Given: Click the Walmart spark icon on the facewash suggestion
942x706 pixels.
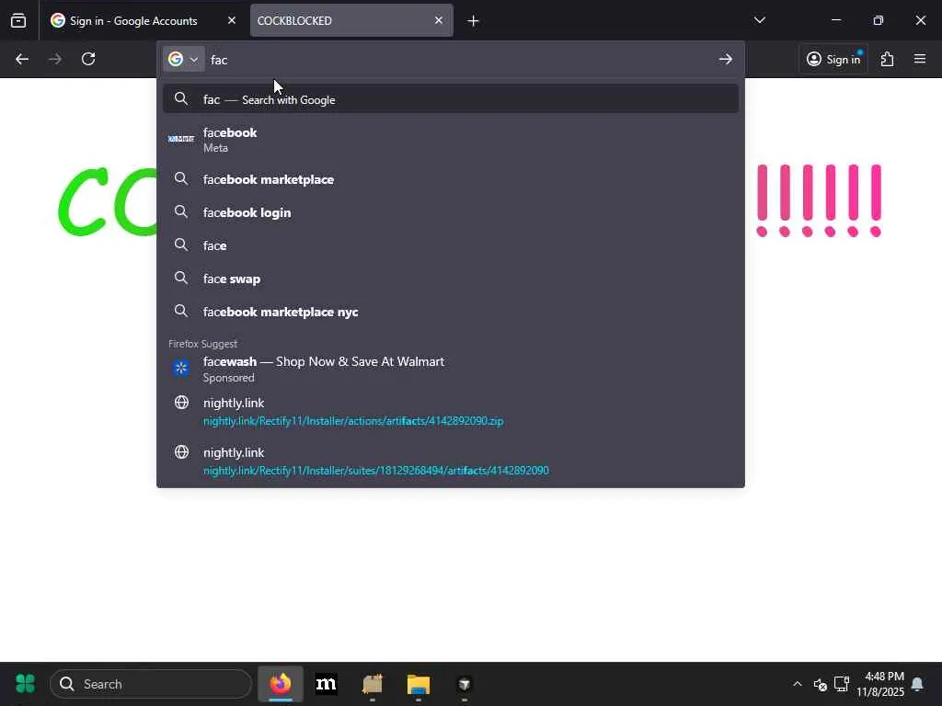Looking at the screenshot, I should point(181,367).
